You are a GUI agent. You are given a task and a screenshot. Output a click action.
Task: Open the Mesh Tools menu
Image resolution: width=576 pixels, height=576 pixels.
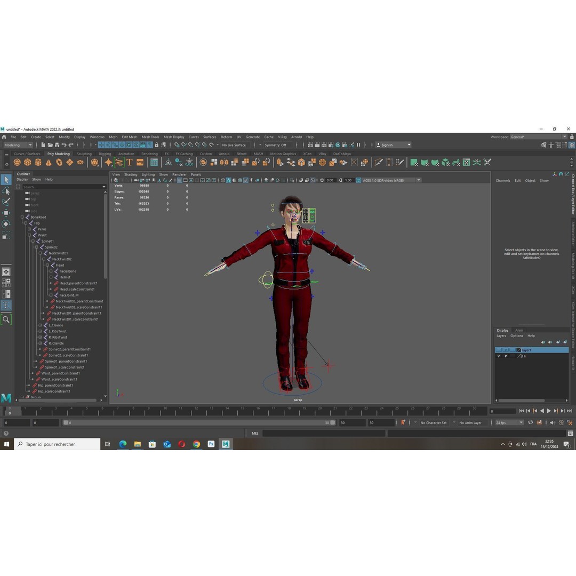(x=150, y=137)
